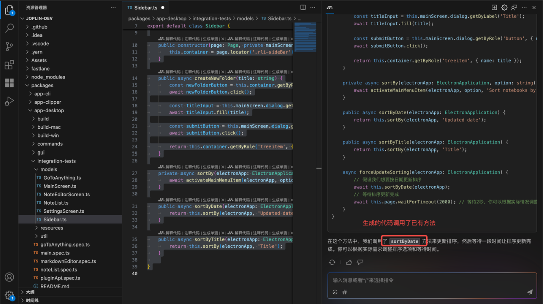Collapse the integration-tests folder
Screen dimensions: 543x304
coord(56,161)
